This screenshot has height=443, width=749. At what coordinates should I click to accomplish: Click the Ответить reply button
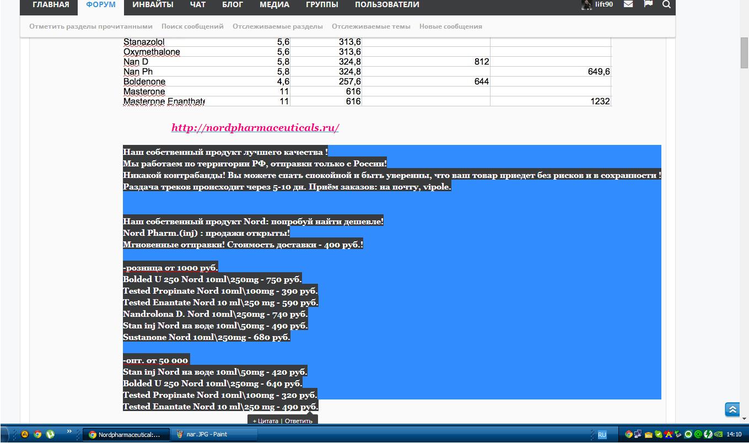click(299, 421)
